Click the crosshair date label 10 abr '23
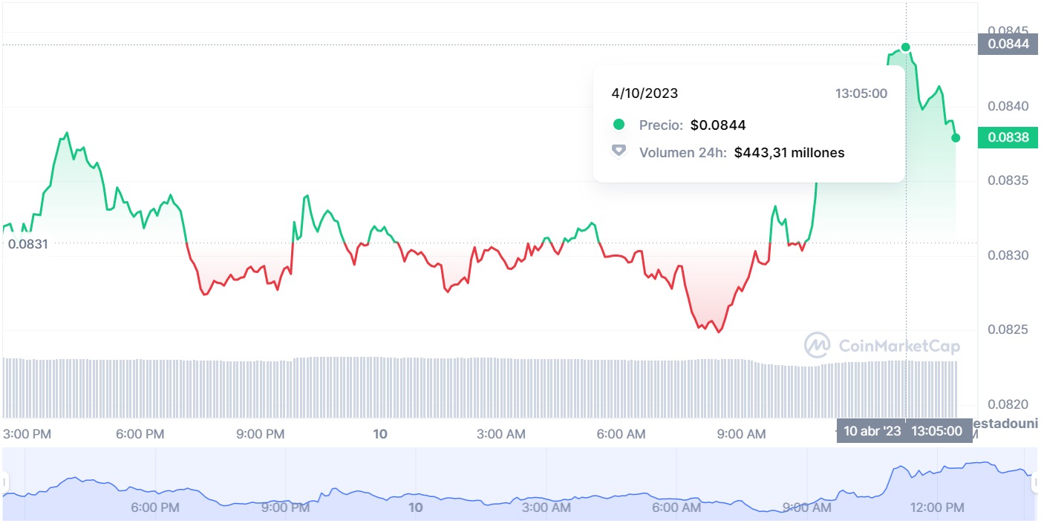The height and width of the screenshot is (526, 1044). pyautogui.click(x=872, y=431)
